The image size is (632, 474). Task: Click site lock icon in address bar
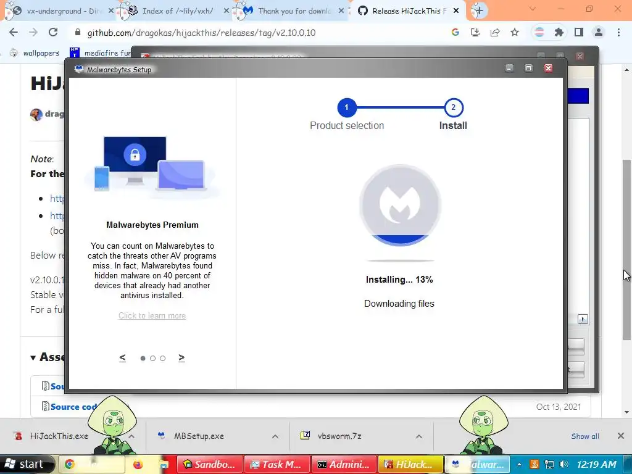point(78,32)
